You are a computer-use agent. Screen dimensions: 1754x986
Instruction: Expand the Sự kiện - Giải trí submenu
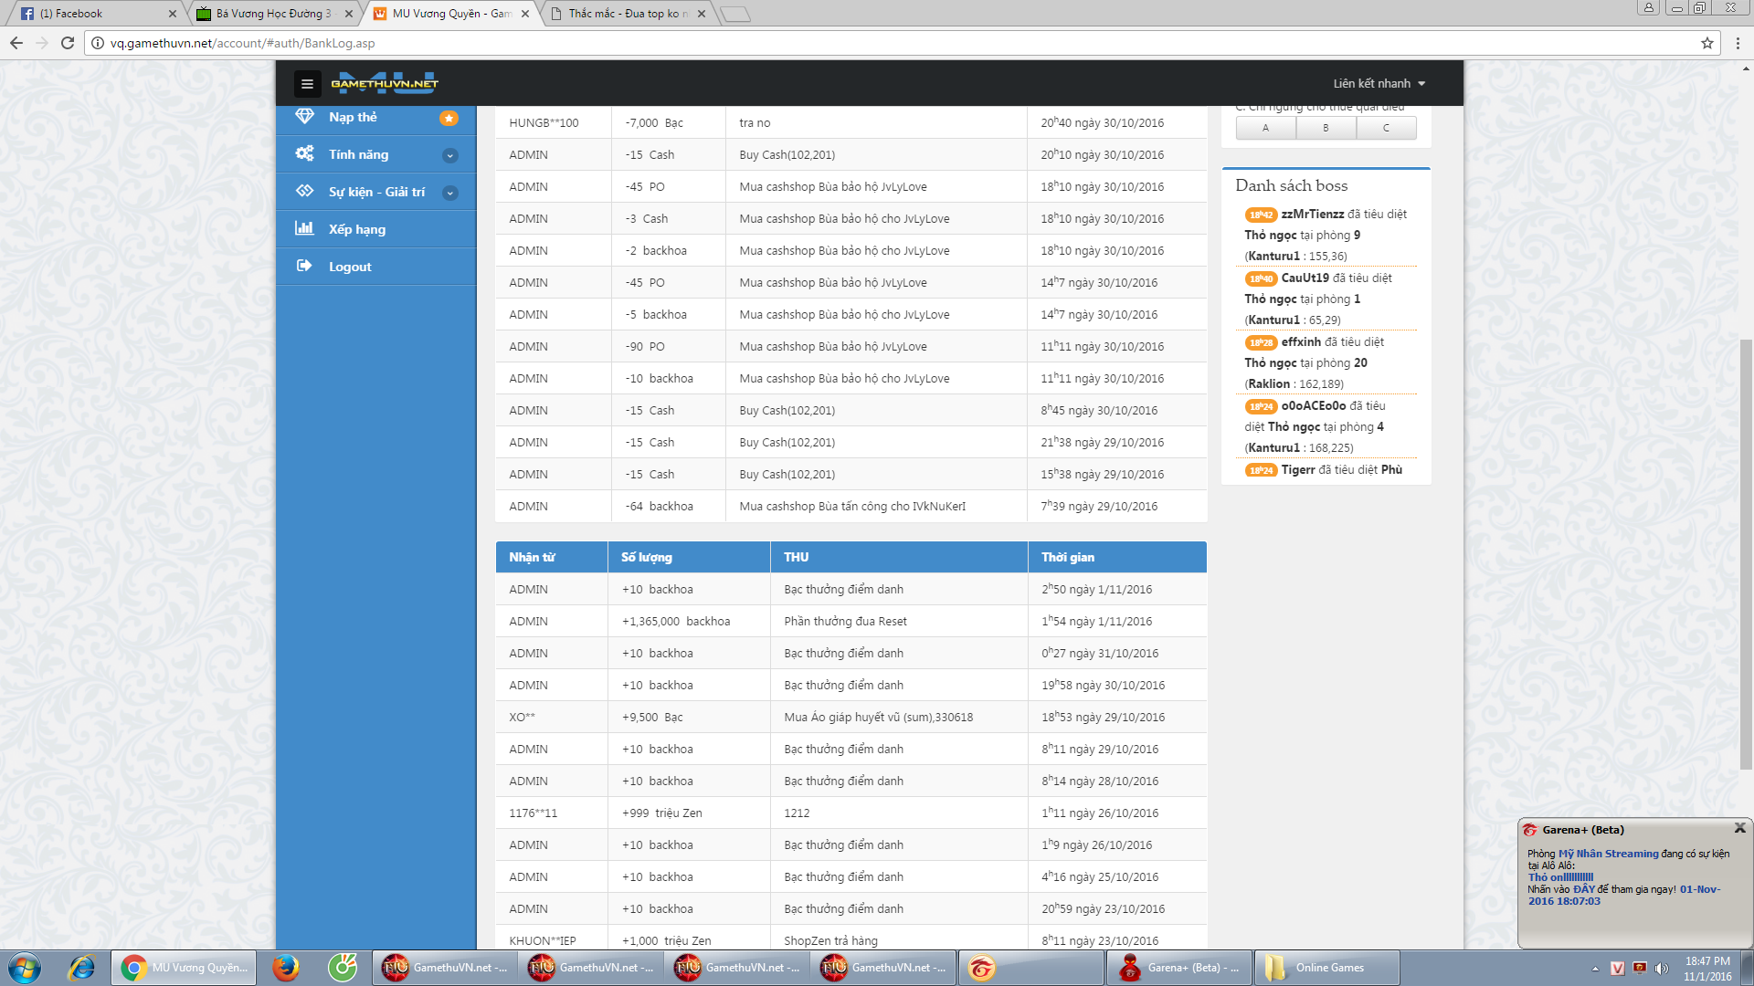point(449,193)
